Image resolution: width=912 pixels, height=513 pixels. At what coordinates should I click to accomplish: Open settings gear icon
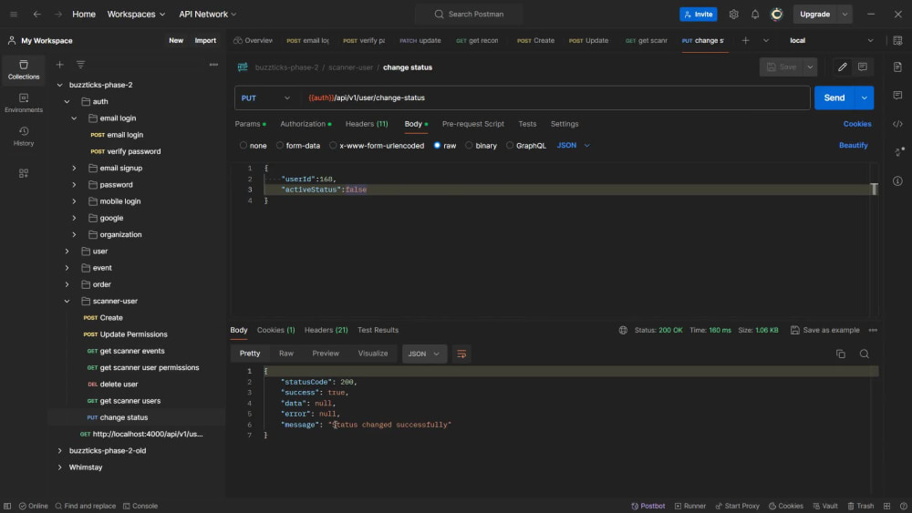[x=733, y=14]
